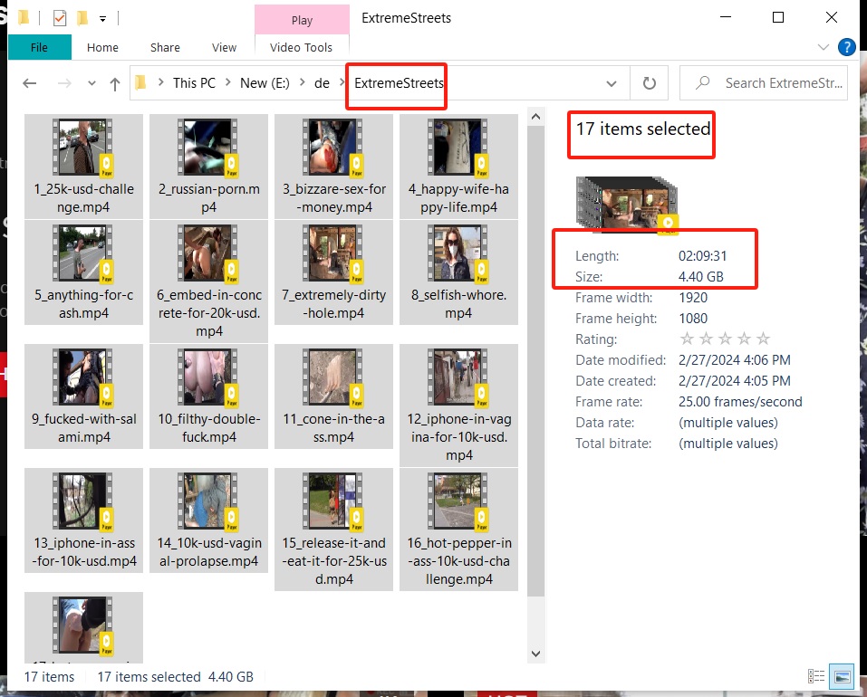Viewport: 867px width, 697px height.
Task: Click the vertical scrollbar down arrow
Action: pos(535,654)
